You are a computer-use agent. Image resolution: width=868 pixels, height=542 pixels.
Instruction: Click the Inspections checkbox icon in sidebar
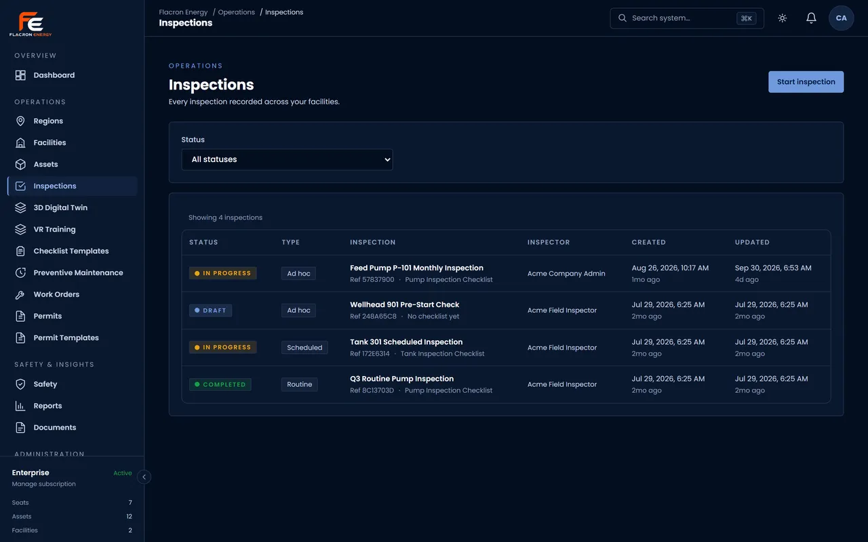pos(20,186)
